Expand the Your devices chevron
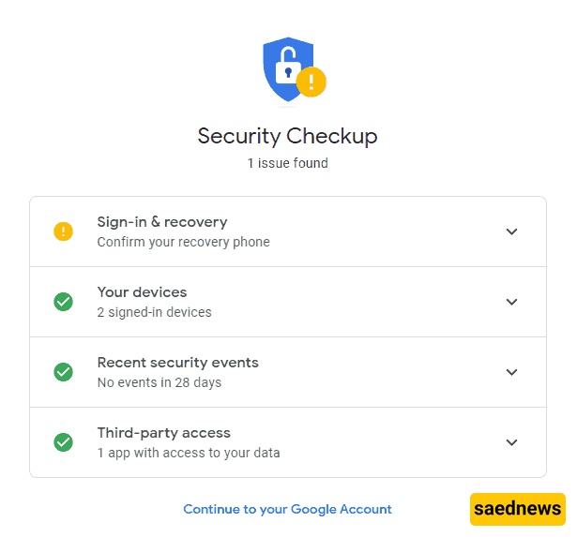Viewport: 577px width, 537px height. click(x=511, y=302)
